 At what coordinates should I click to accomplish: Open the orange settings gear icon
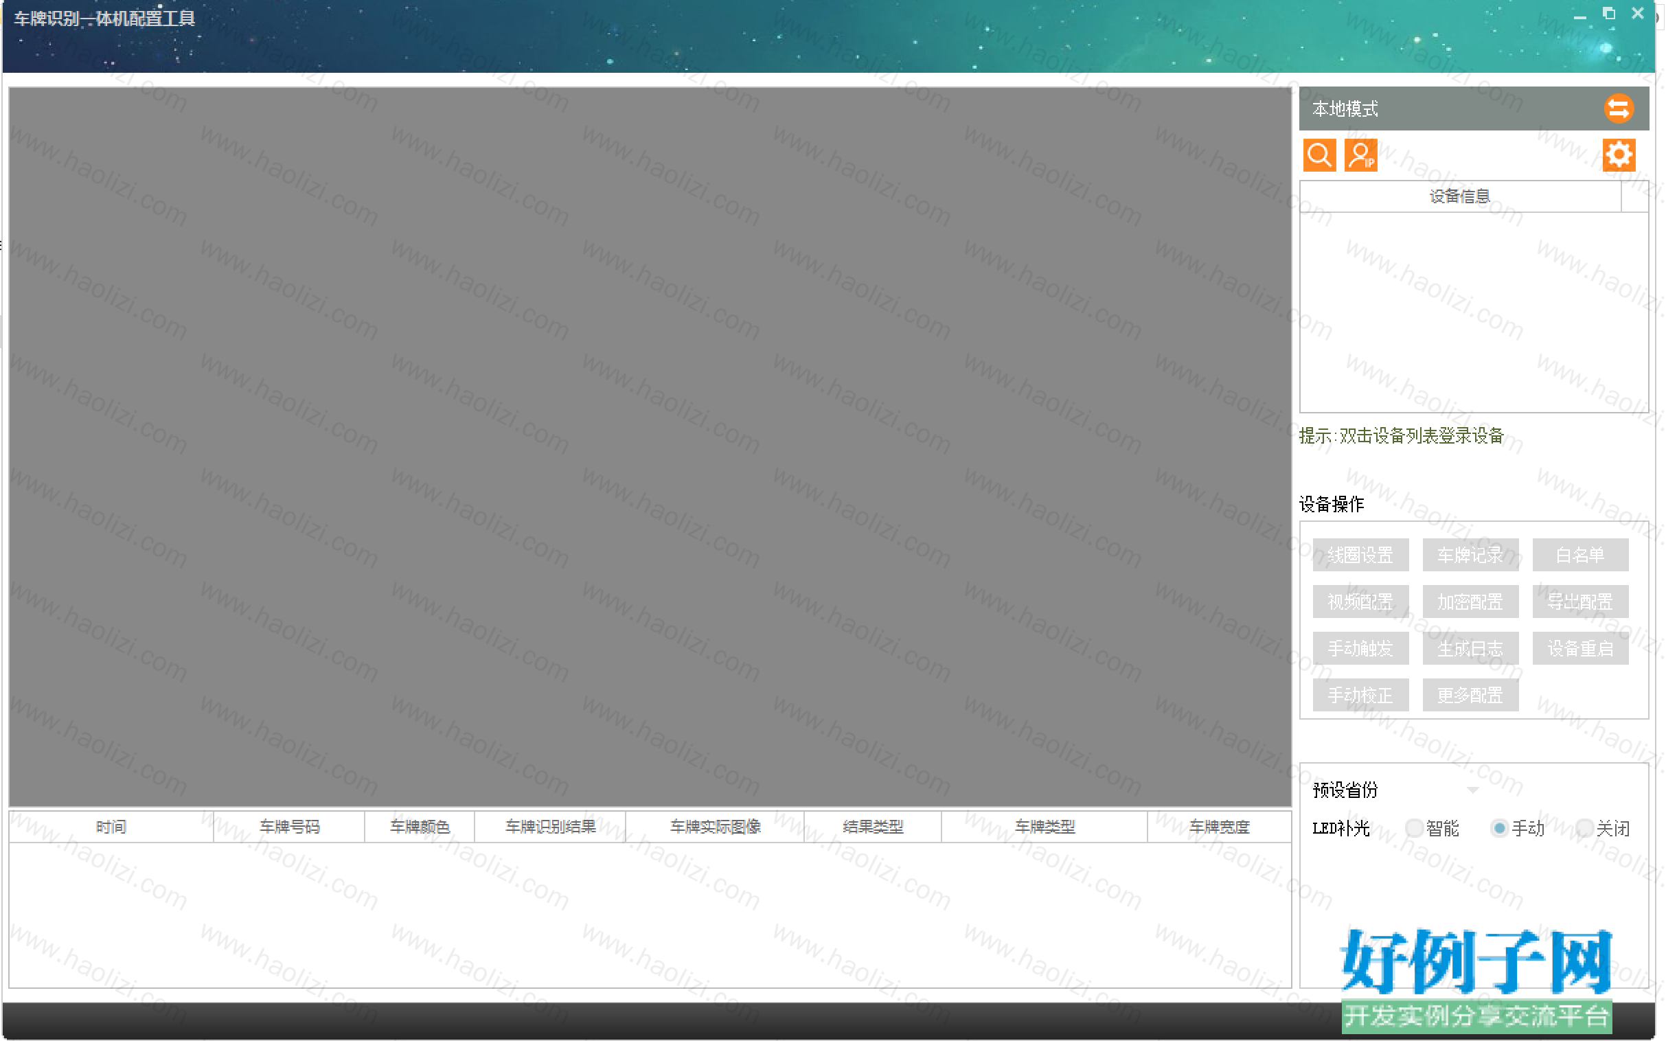[1619, 155]
